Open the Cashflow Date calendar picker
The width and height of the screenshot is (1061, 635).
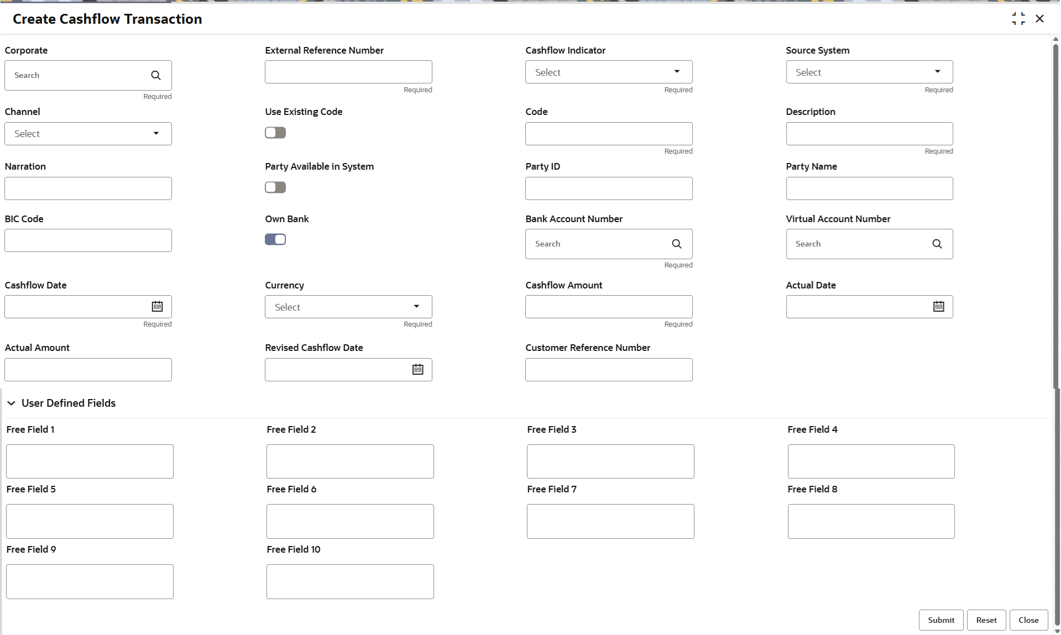157,307
